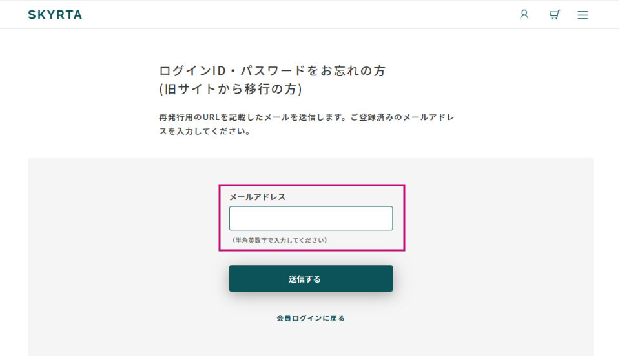Click the ログインID・パスワードをお忘れの方 heading line
Screen dimensions: 620x362
272,71
